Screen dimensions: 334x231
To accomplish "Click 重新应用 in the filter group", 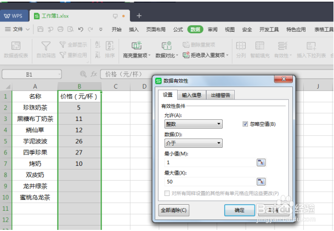I will point(73,55).
